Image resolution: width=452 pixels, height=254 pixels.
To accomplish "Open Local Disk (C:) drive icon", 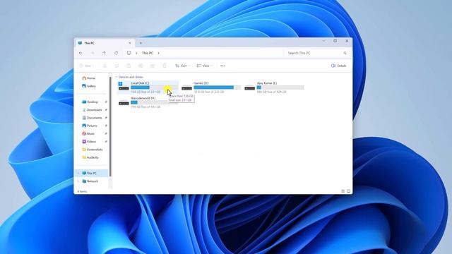I will click(124, 86).
